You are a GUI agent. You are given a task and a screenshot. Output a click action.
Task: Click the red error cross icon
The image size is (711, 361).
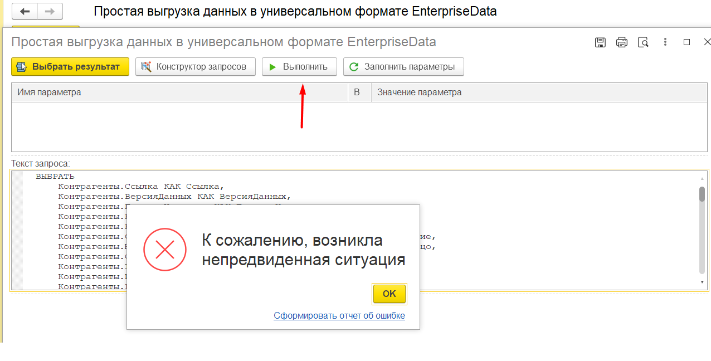pos(165,251)
